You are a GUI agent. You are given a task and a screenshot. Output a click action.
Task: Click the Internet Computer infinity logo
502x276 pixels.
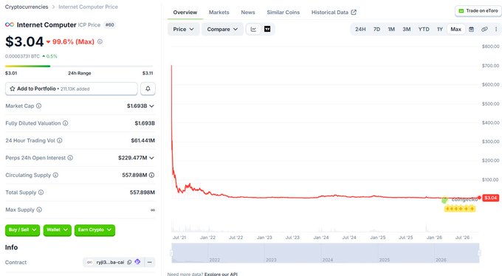click(10, 24)
